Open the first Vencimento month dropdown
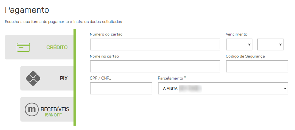Screen dimensions: 295x130 239,44
